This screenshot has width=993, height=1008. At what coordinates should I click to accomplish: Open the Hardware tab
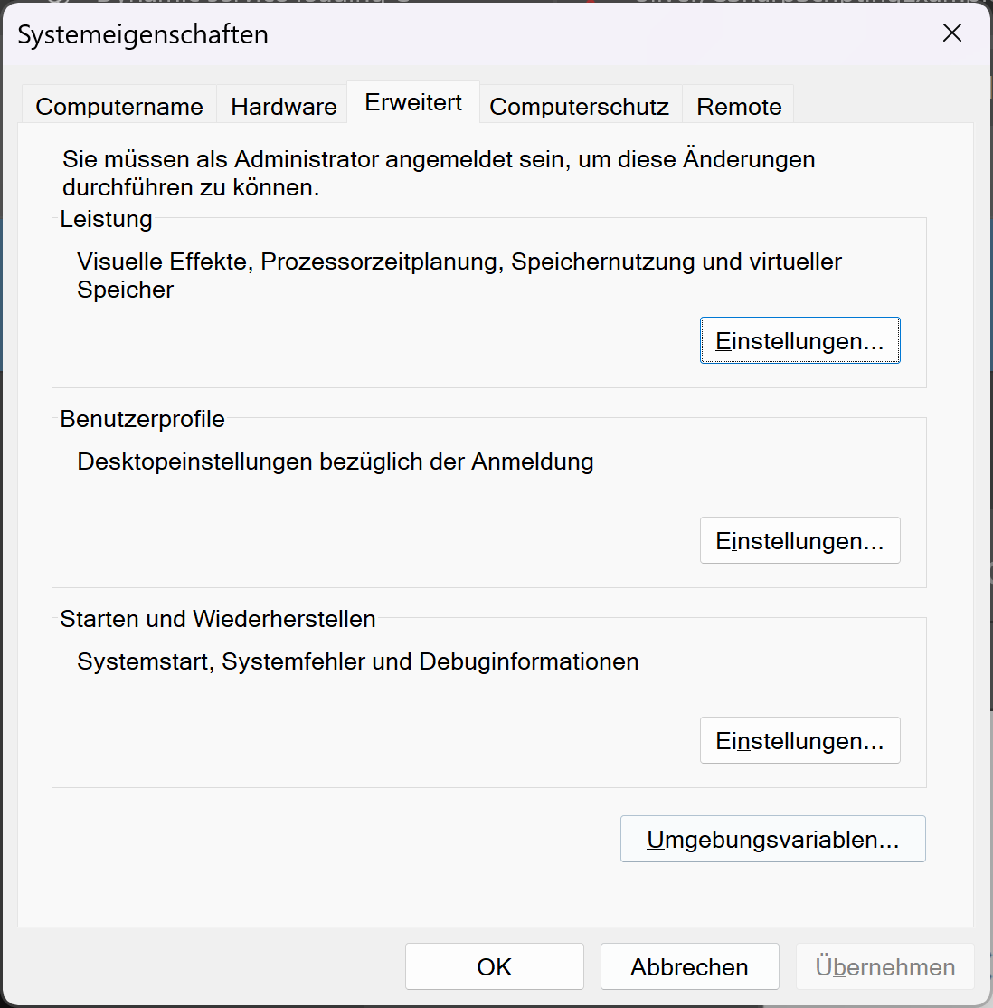coord(283,107)
